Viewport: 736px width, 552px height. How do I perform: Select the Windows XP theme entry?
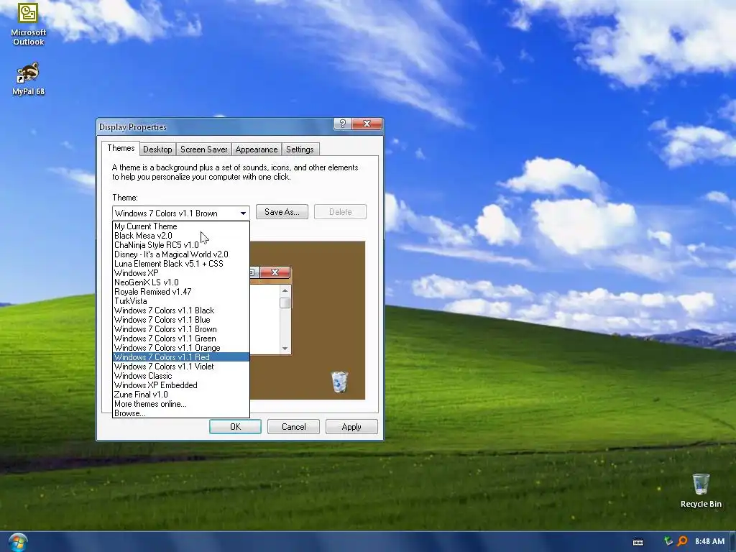pos(180,273)
